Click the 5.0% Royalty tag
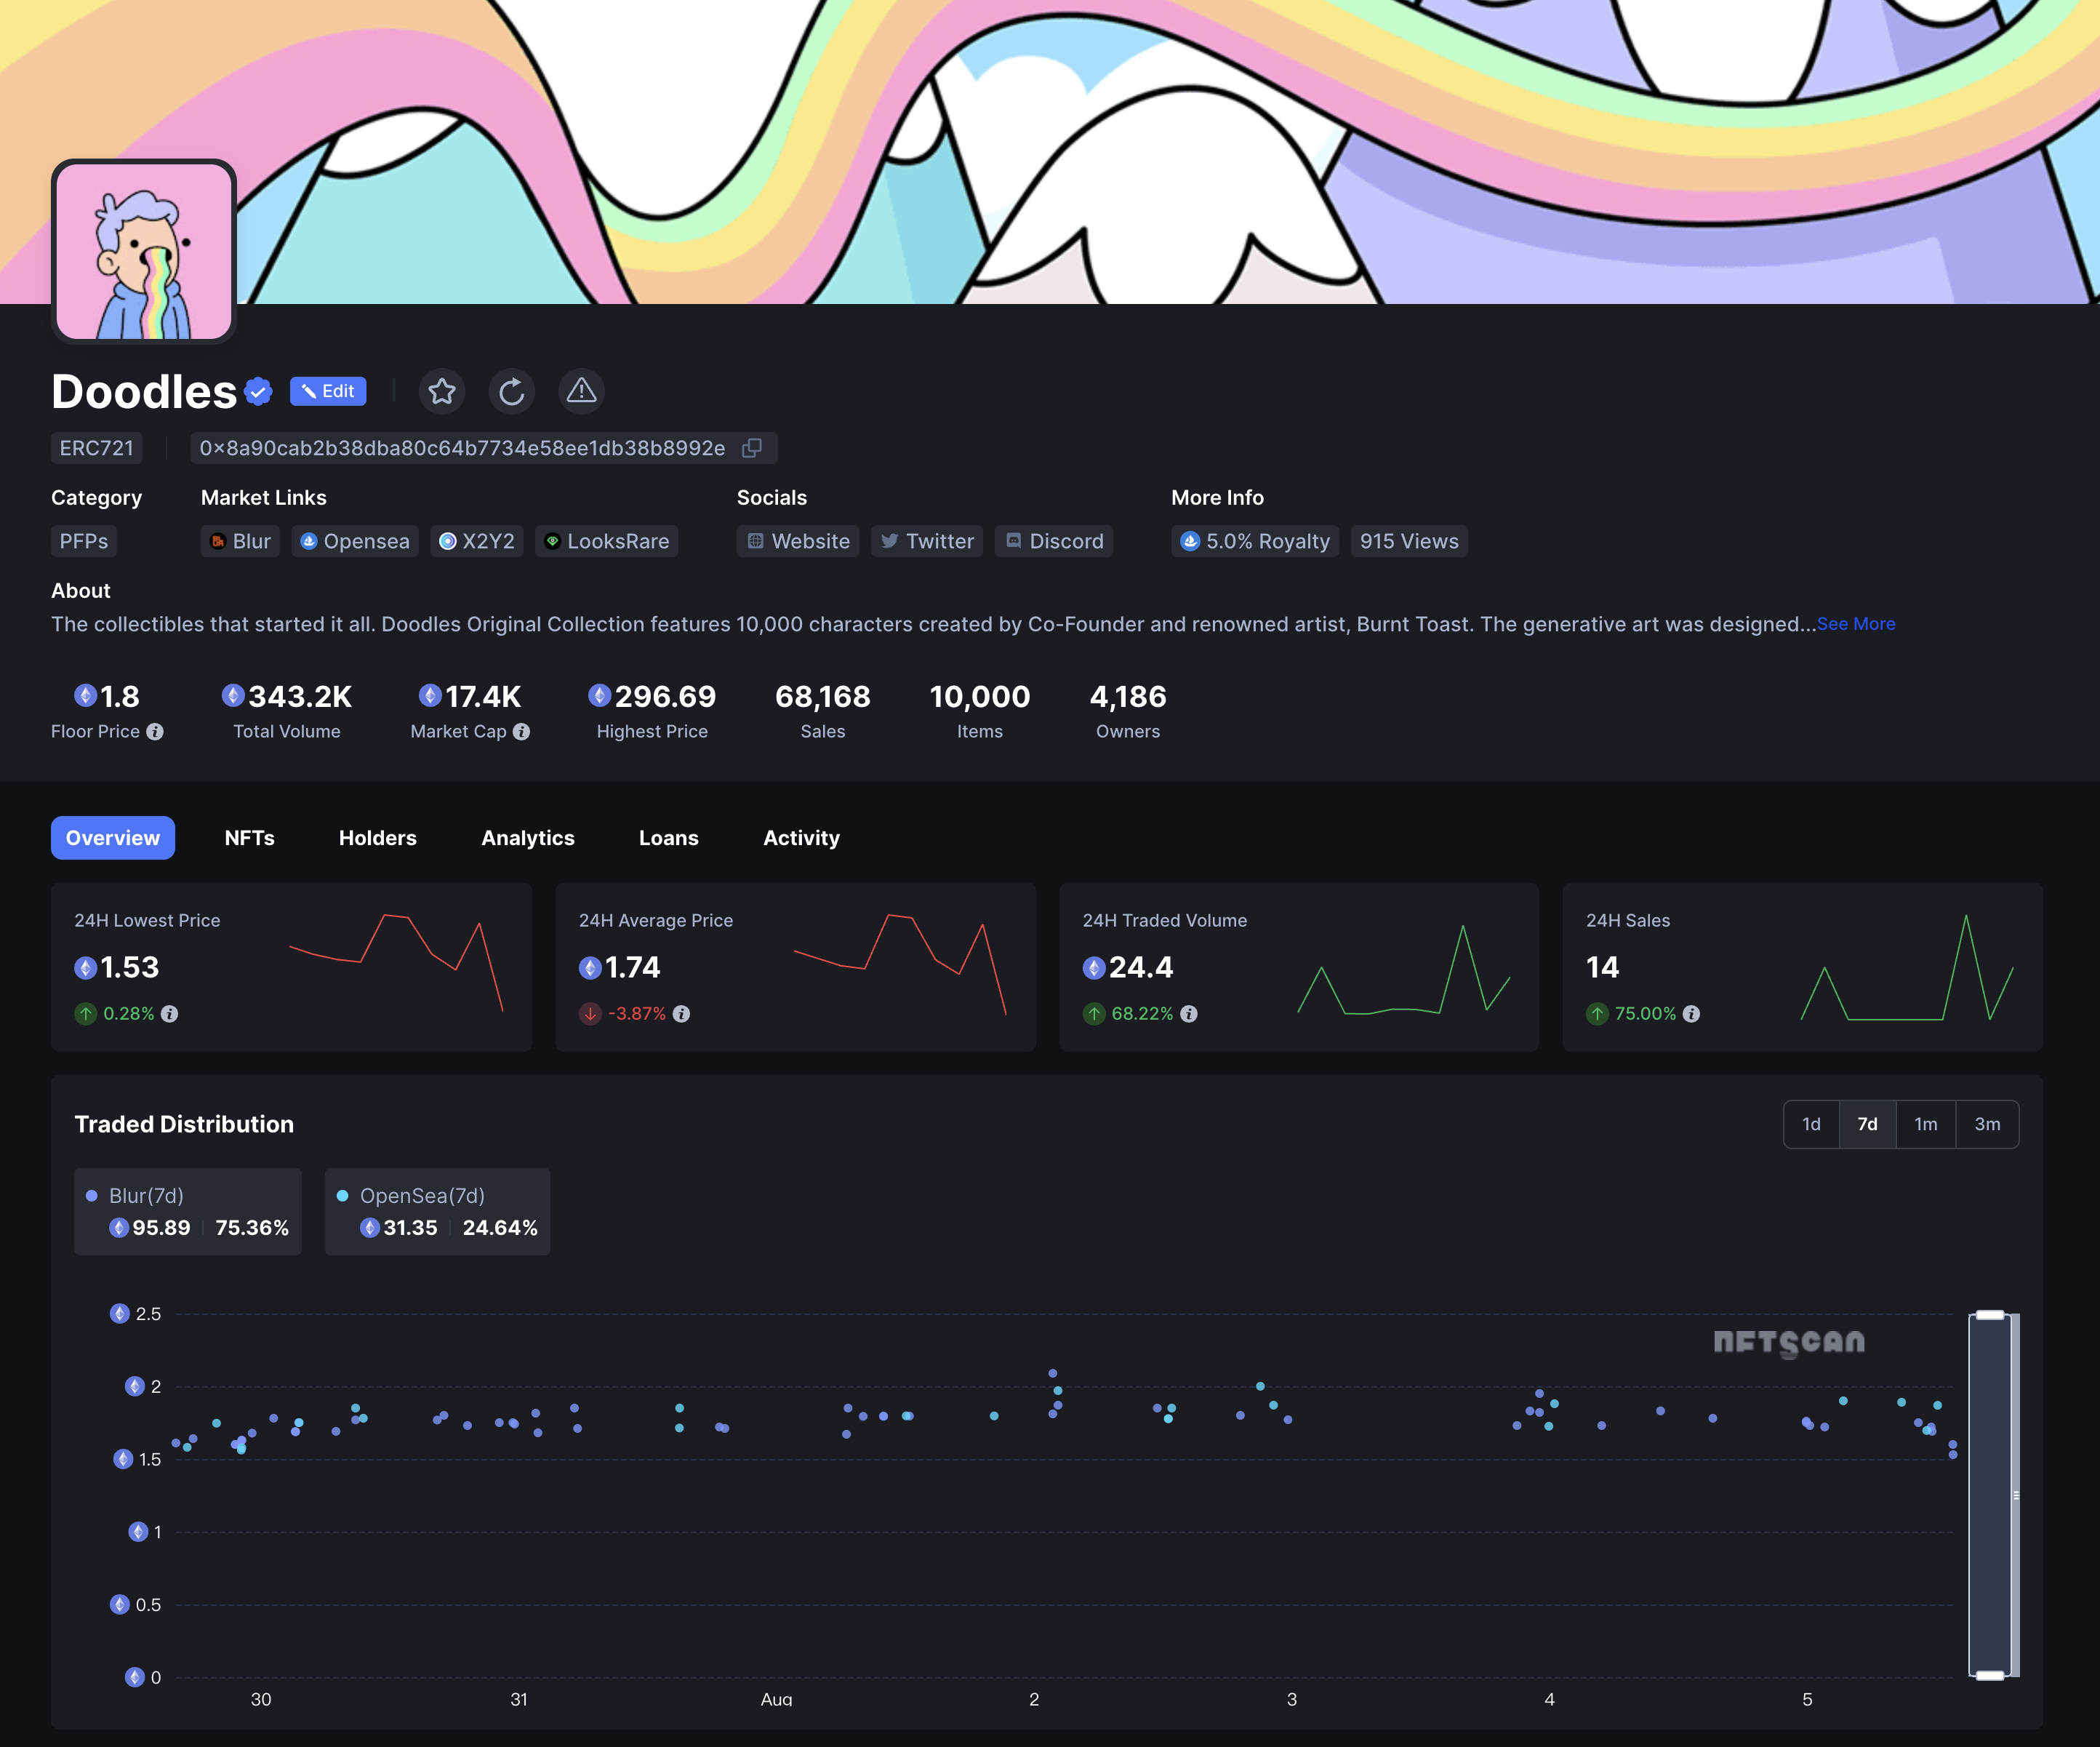Image resolution: width=2100 pixels, height=1747 pixels. [x=1255, y=541]
